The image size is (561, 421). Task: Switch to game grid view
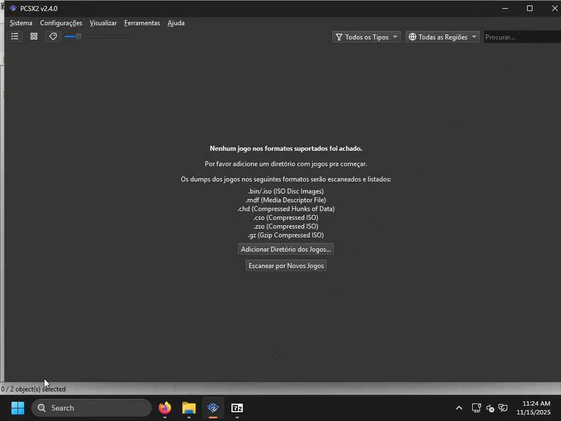click(x=34, y=37)
